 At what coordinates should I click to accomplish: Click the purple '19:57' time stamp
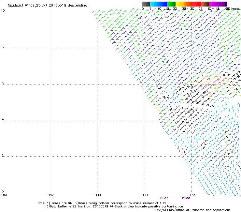tap(164, 198)
